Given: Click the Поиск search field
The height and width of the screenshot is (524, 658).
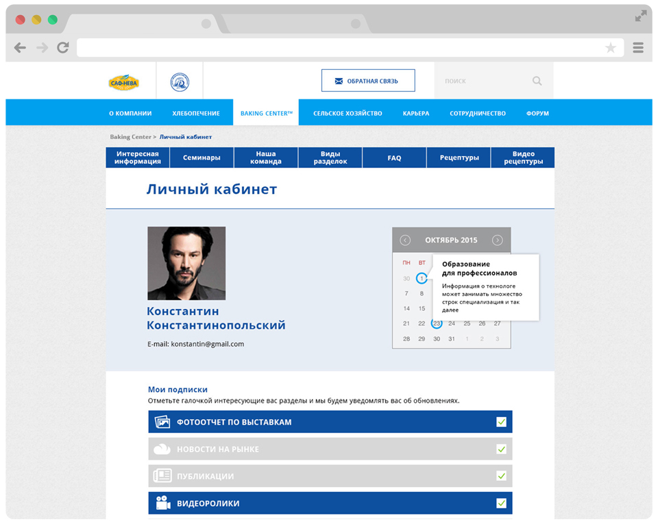Looking at the screenshot, I should tap(483, 81).
